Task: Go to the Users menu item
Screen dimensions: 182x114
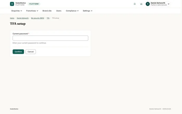Action: [58, 11]
